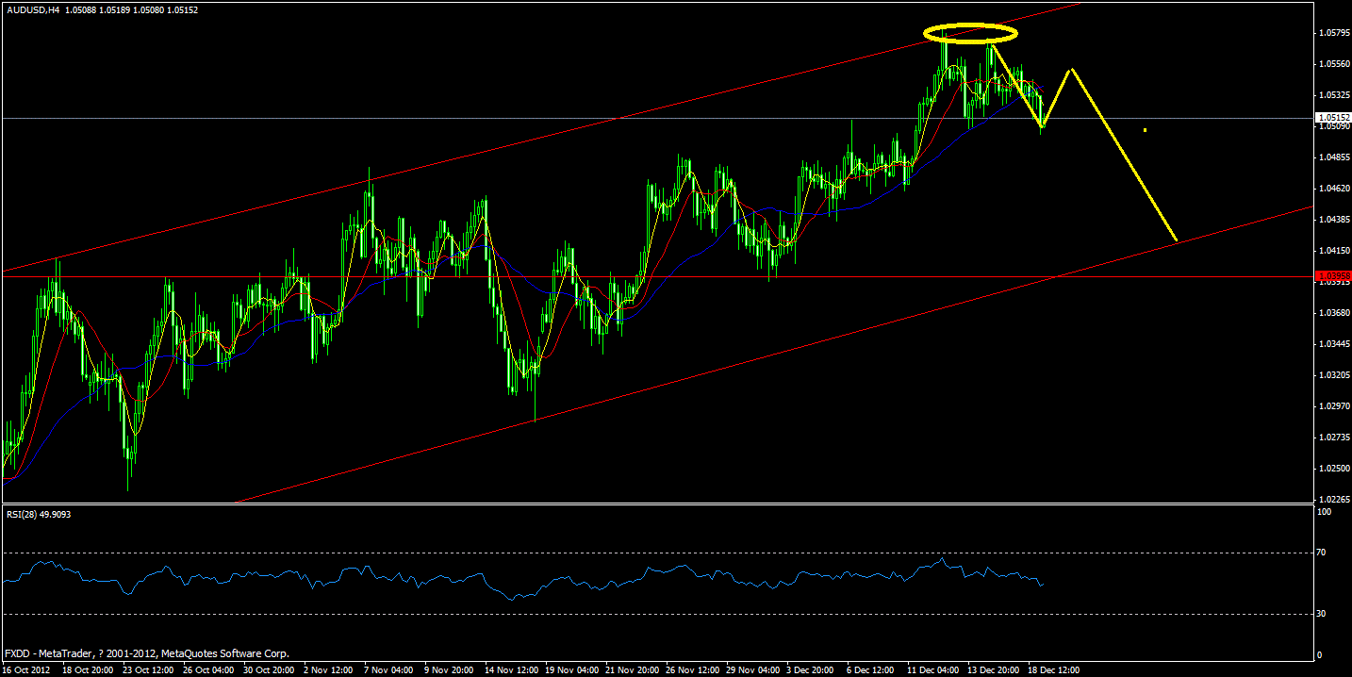Click the 18 Oct 20:00 time label
Screen dimensions: 1352x677
coord(90,670)
